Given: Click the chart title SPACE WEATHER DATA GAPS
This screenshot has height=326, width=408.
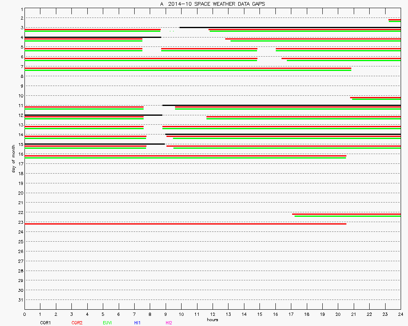Looking at the screenshot, I should (x=212, y=4).
